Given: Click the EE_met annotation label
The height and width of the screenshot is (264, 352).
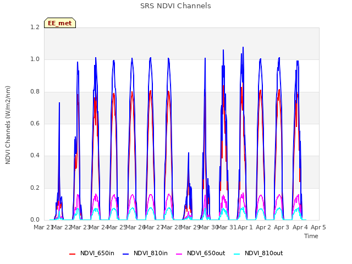Looking at the screenshot, I should tap(60, 23).
